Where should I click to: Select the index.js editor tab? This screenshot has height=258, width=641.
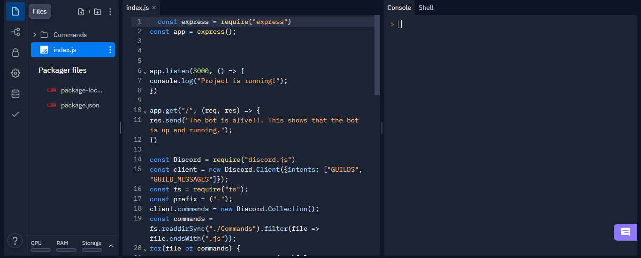137,8
